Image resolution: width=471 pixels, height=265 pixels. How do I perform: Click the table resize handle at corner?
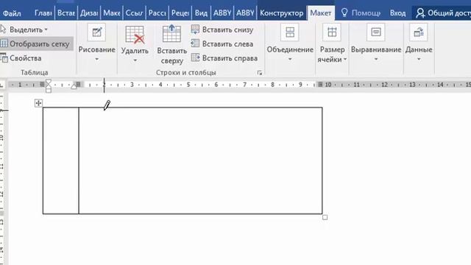[x=325, y=217]
